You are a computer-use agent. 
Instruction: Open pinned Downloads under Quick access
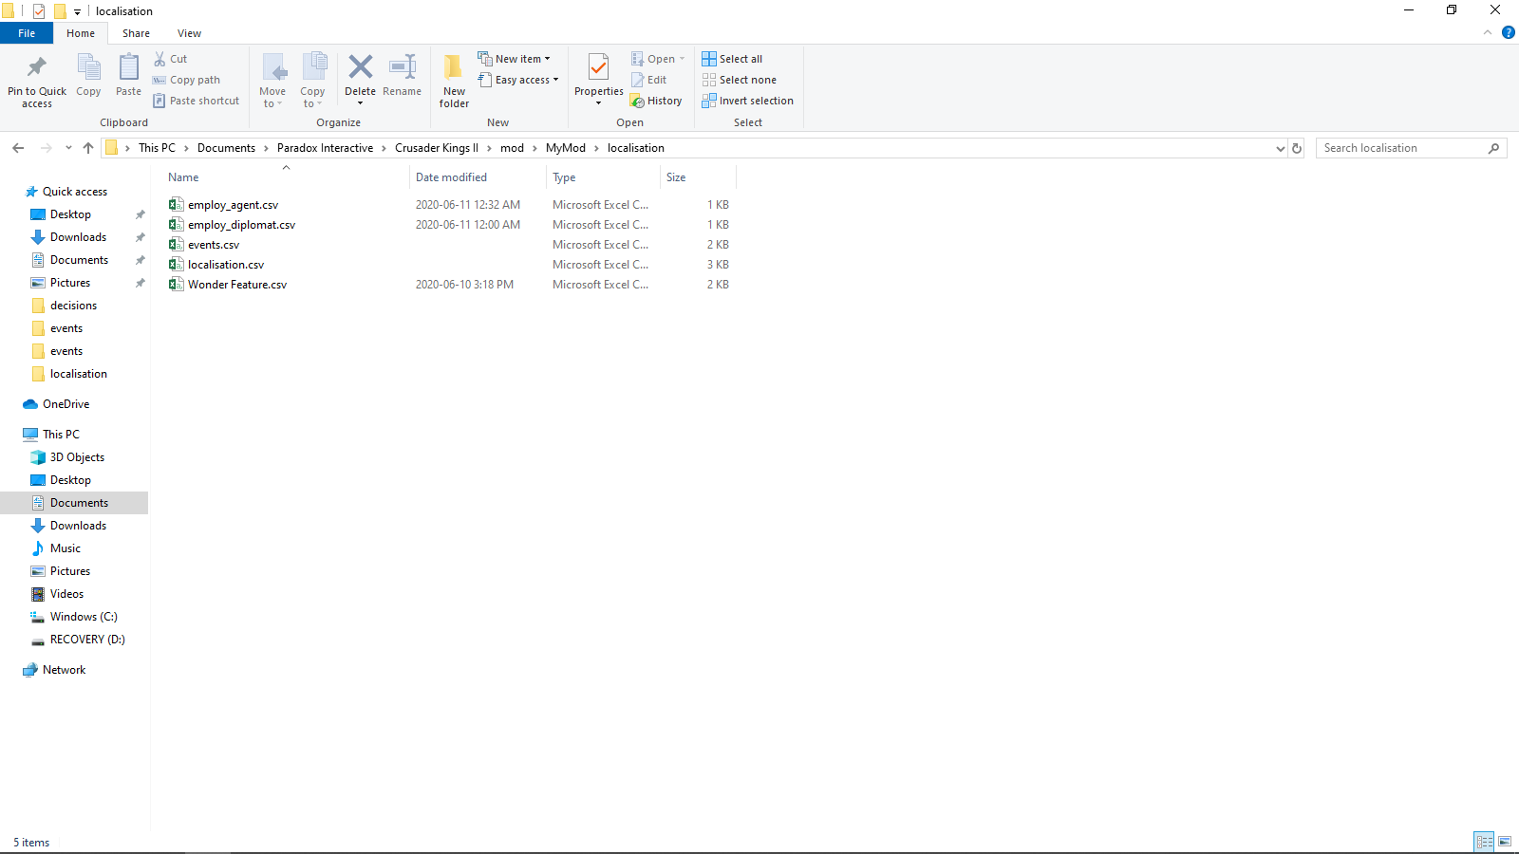pyautogui.click(x=78, y=237)
